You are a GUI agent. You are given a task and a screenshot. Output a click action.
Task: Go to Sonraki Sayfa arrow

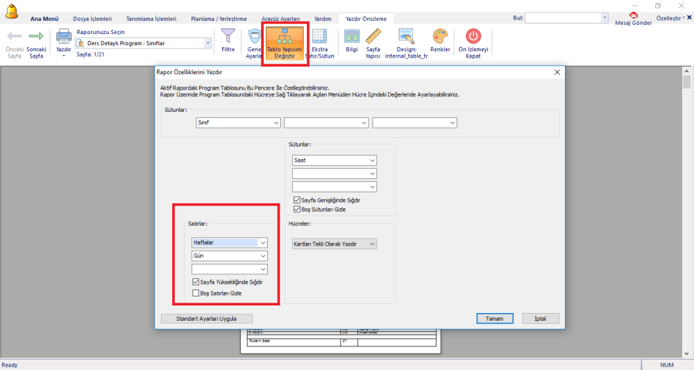[36, 36]
